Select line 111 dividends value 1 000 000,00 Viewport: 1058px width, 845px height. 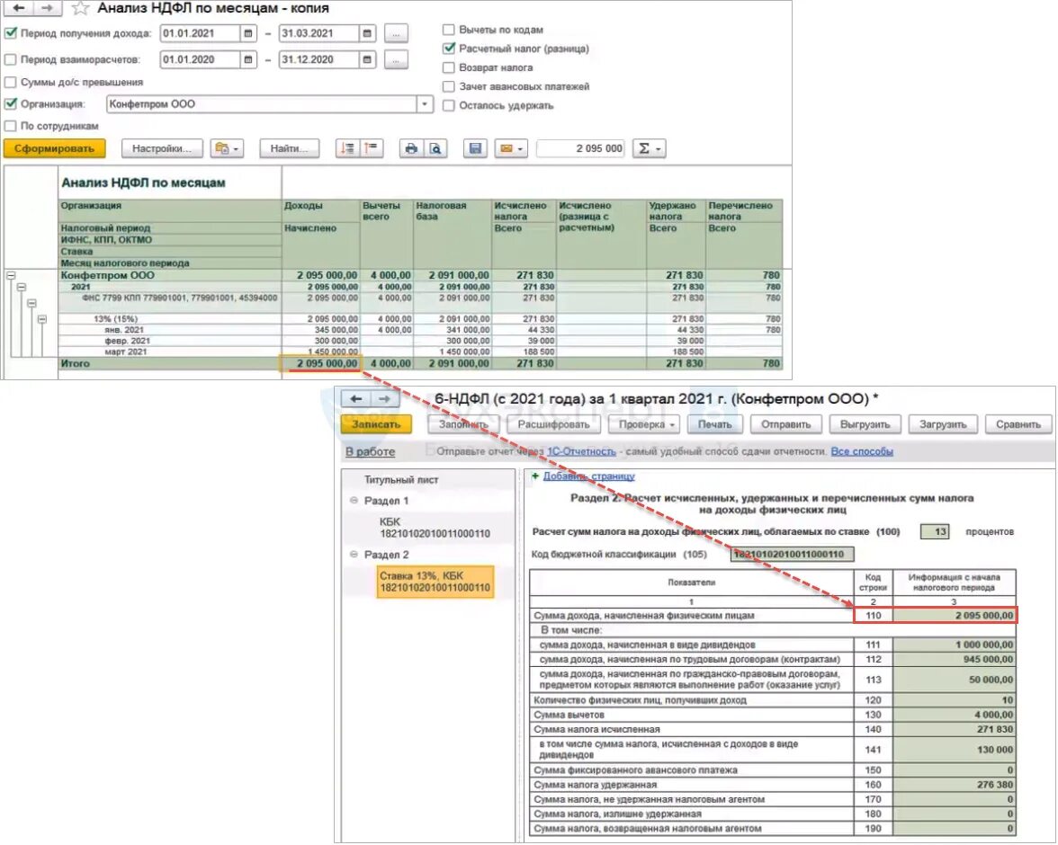tap(954, 645)
